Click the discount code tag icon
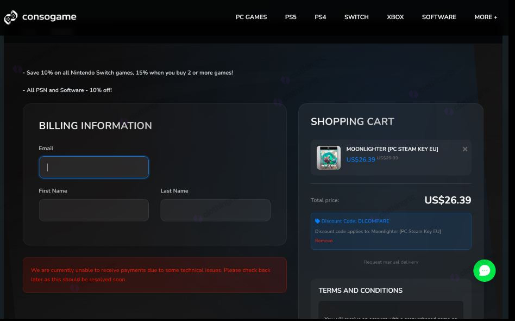 [x=317, y=221]
